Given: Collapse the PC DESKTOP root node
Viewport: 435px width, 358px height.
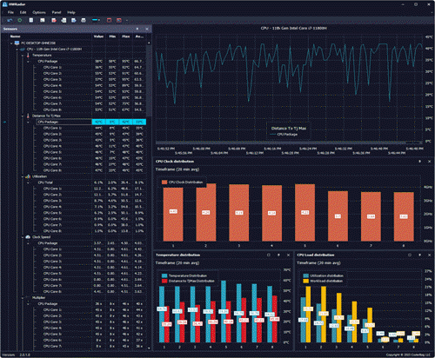Looking at the screenshot, I should (11, 43).
